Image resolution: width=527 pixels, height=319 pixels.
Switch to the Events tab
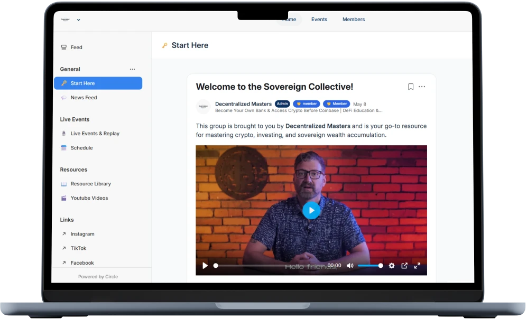tap(319, 20)
